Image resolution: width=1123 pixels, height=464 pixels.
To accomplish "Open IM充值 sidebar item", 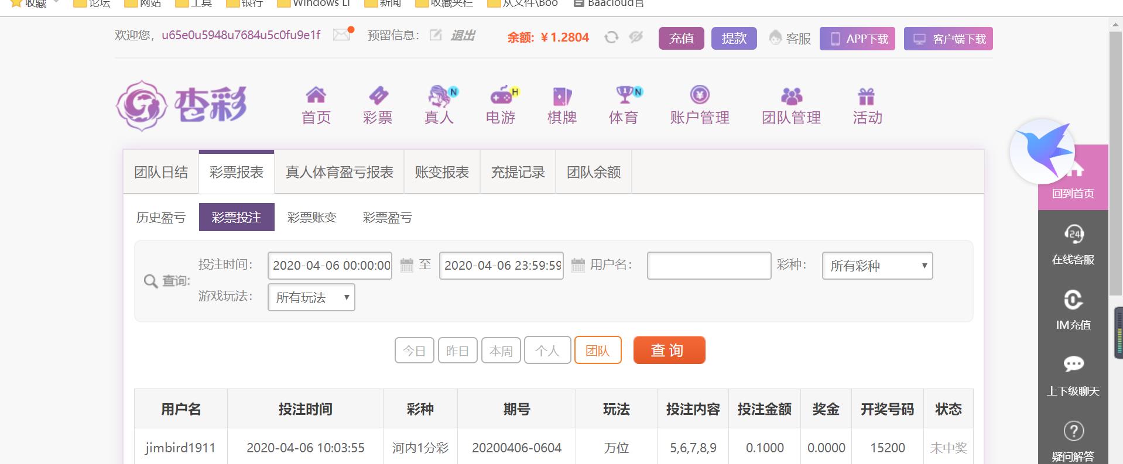I will click(1073, 310).
